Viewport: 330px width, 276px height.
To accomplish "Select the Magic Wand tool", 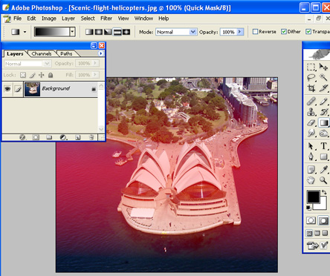I will coord(323,77).
